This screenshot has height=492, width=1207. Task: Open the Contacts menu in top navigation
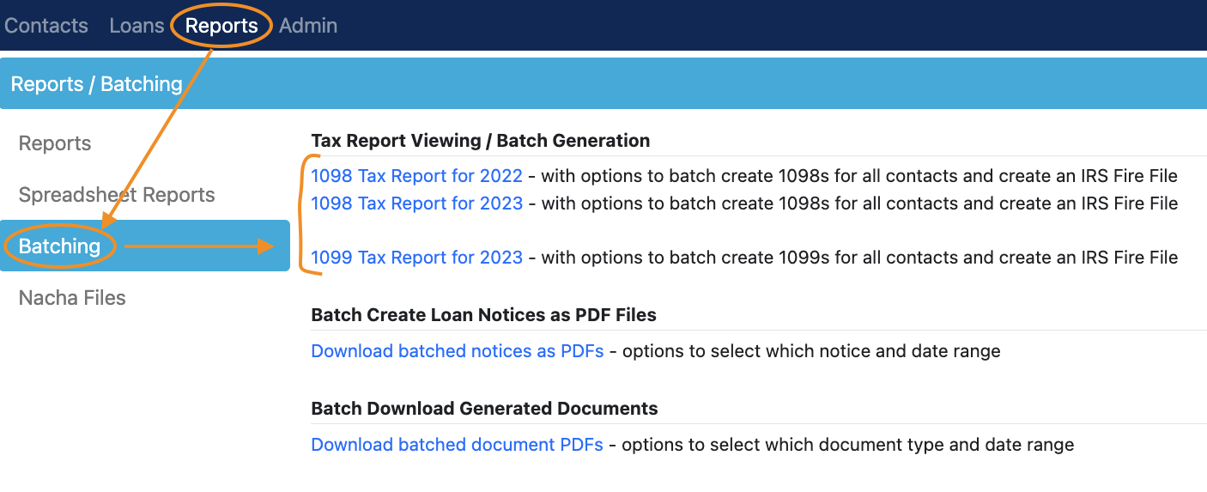point(46,26)
